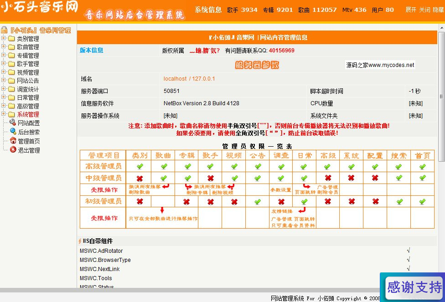This screenshot has height=302, width=445.
Task: Click 初级管理员 green check under 公告
Action: 258,202
